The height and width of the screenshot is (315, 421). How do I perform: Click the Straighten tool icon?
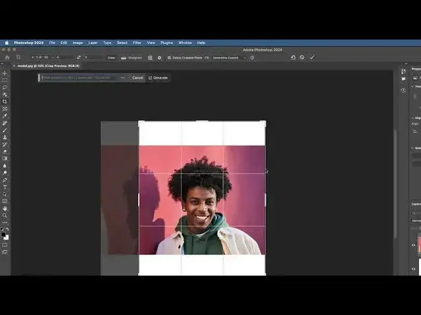tap(124, 58)
